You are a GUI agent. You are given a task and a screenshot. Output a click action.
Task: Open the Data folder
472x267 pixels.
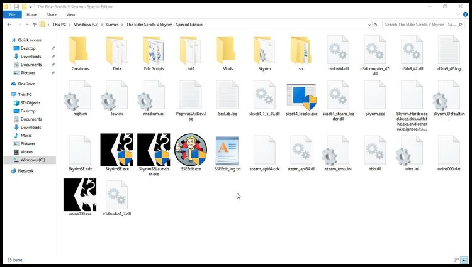point(117,53)
